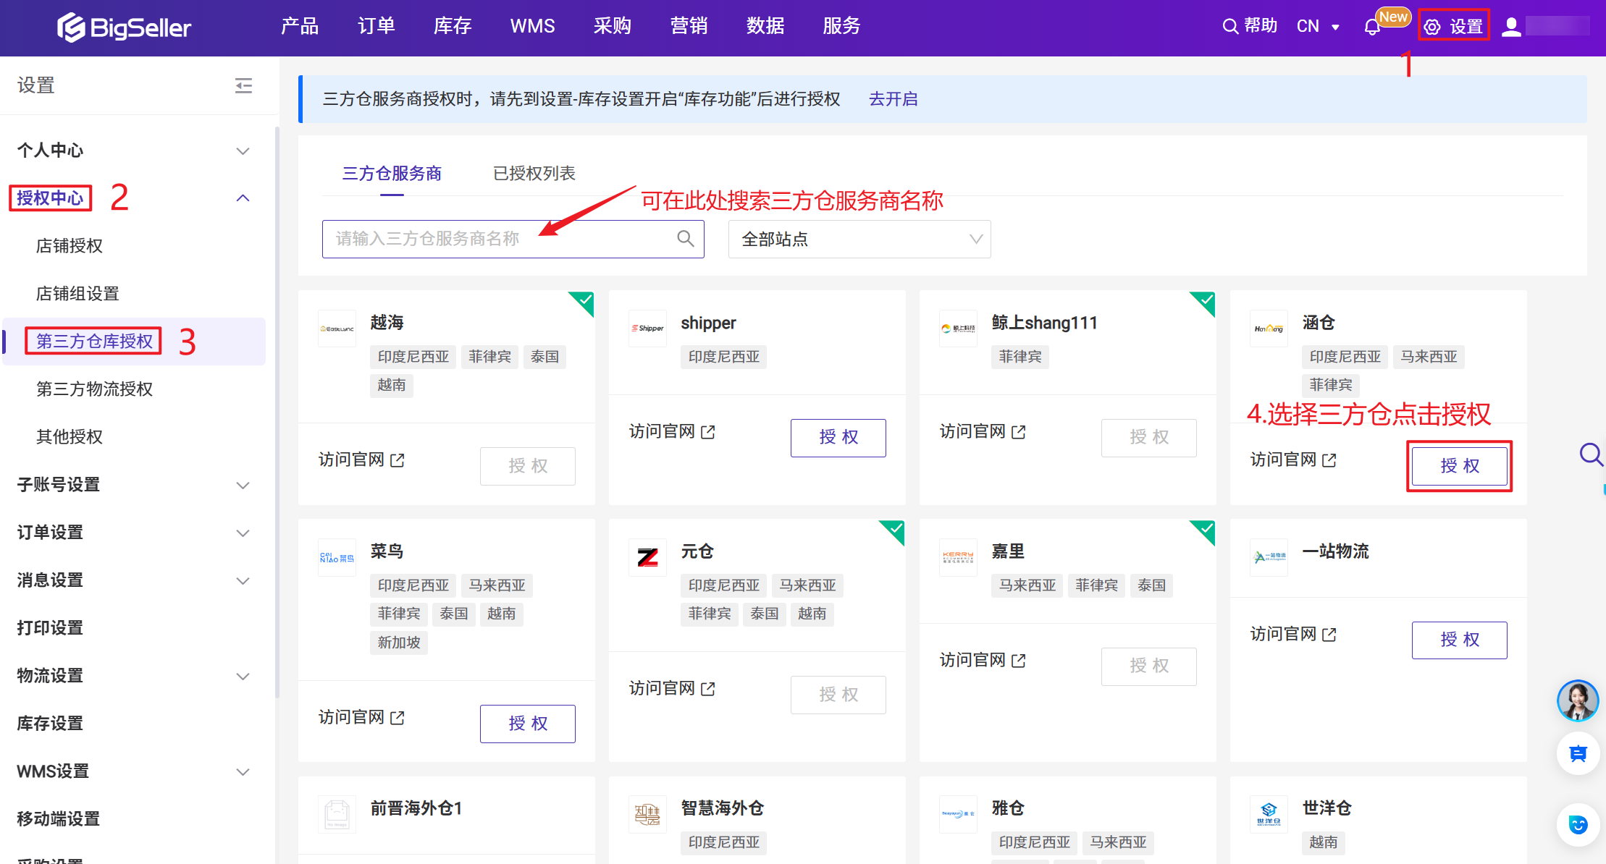Click the 元仓 Z logo

[x=647, y=557]
